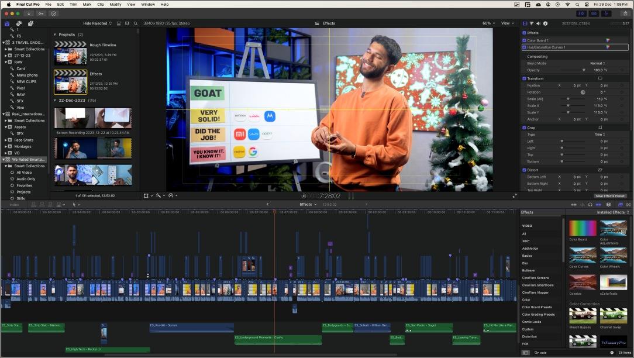Collapse the Projects section in browser
The image size is (634, 358).
point(55,35)
